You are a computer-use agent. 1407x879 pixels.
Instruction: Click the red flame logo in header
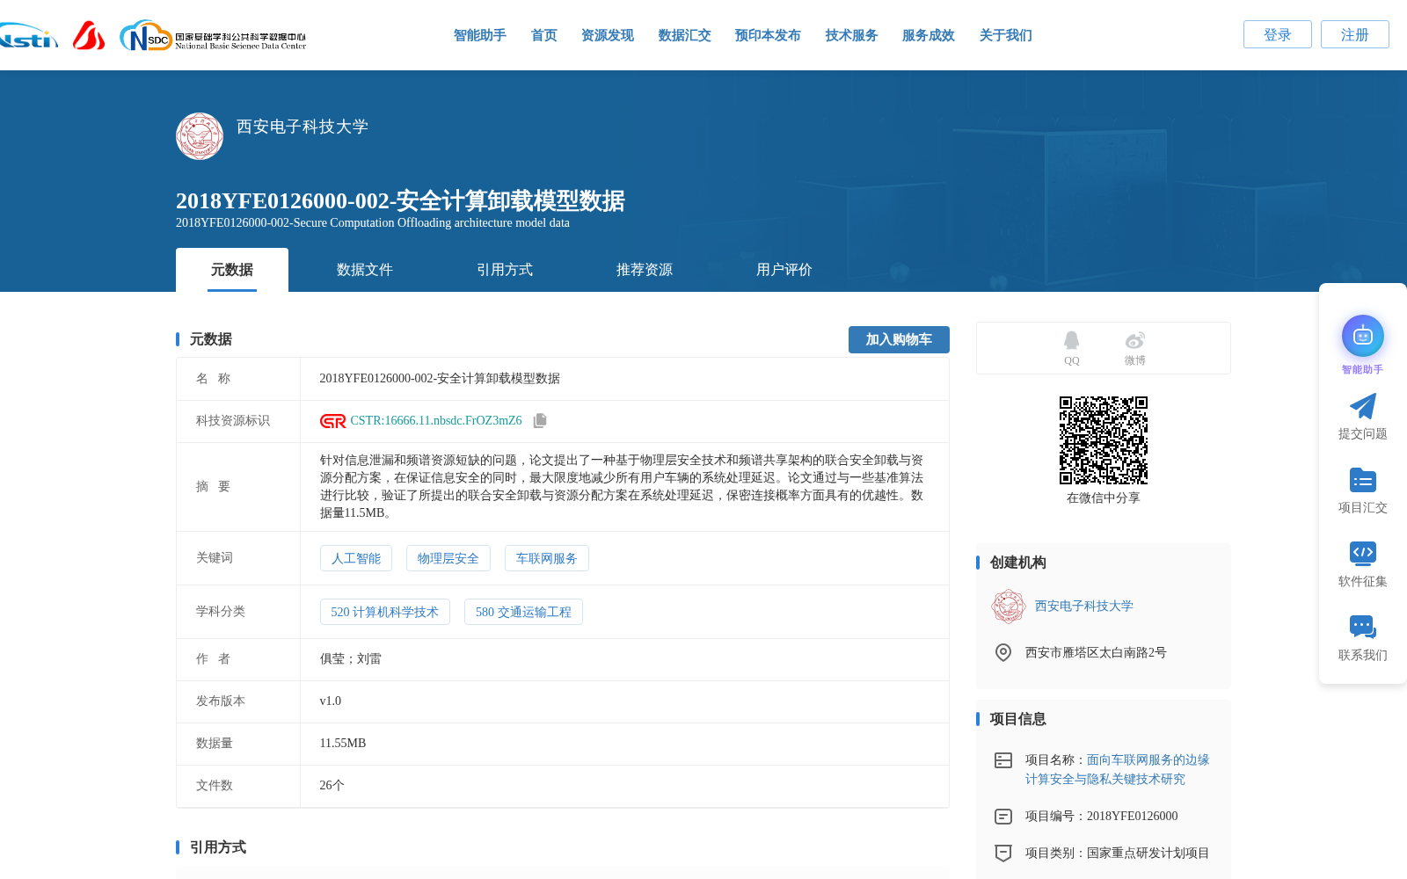tap(89, 35)
